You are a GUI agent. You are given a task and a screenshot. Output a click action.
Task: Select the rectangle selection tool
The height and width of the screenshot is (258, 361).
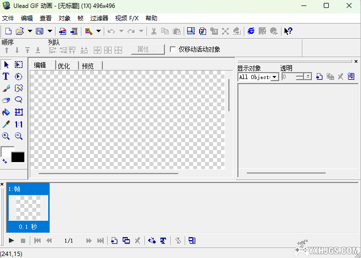[19, 65]
